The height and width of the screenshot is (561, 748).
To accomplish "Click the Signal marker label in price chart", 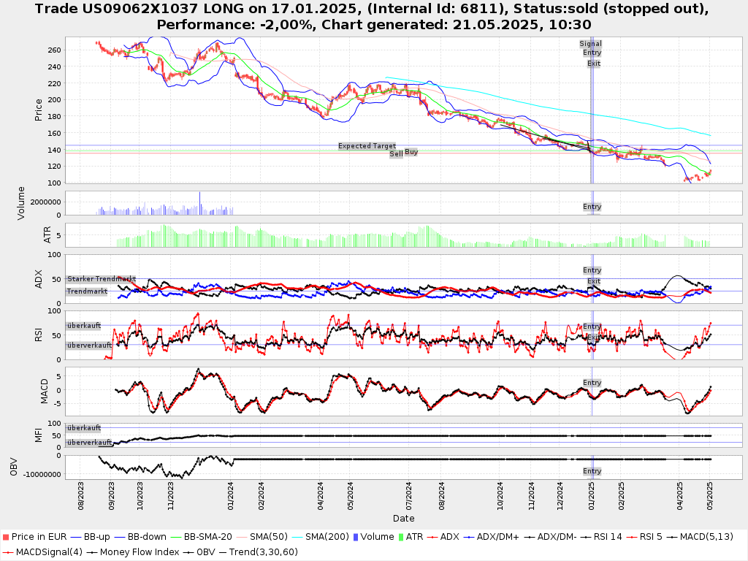I will pyautogui.click(x=590, y=44).
